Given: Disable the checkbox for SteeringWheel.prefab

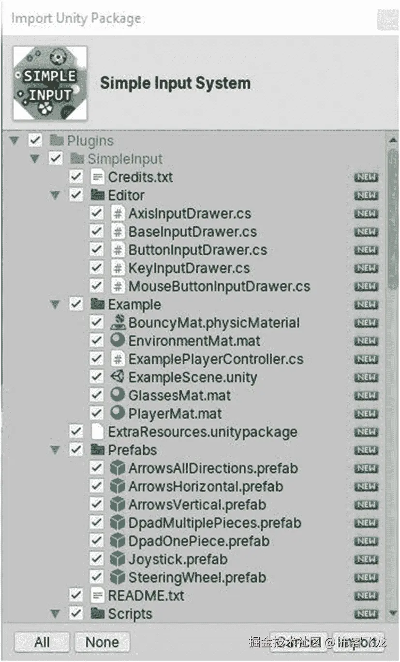Looking at the screenshot, I should 97,577.
